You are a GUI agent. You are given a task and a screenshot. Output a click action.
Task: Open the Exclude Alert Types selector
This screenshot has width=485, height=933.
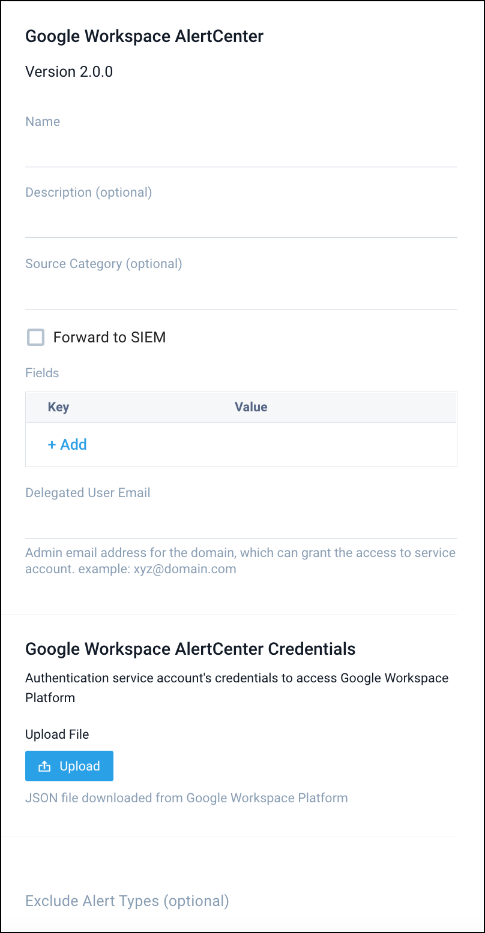[127, 901]
